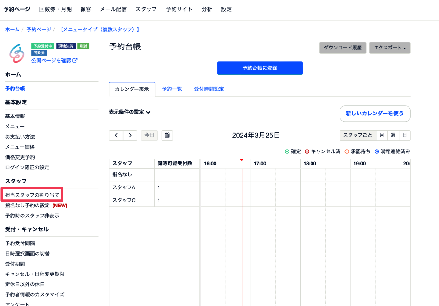The height and width of the screenshot is (306, 439).
Task: Click the スタッフA row label
Action: tap(124, 188)
